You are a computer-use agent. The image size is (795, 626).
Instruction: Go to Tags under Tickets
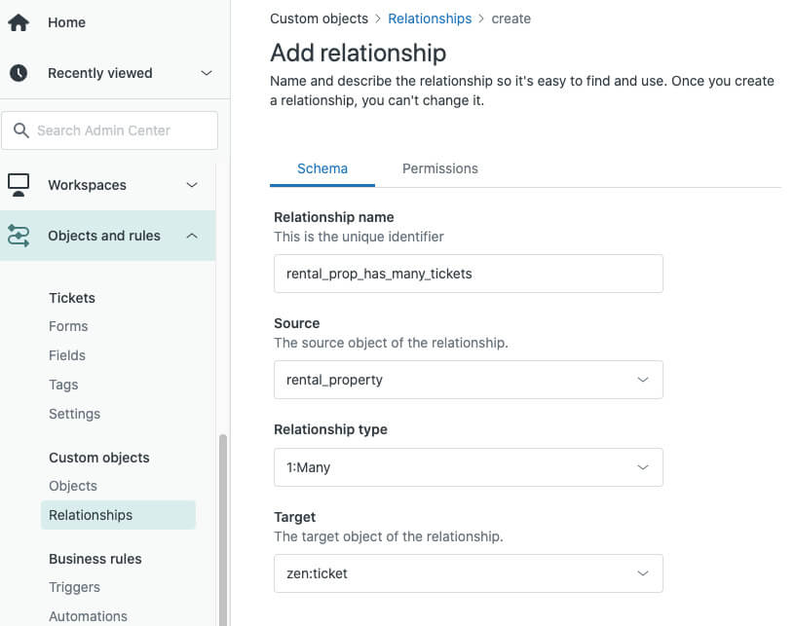[x=63, y=385]
